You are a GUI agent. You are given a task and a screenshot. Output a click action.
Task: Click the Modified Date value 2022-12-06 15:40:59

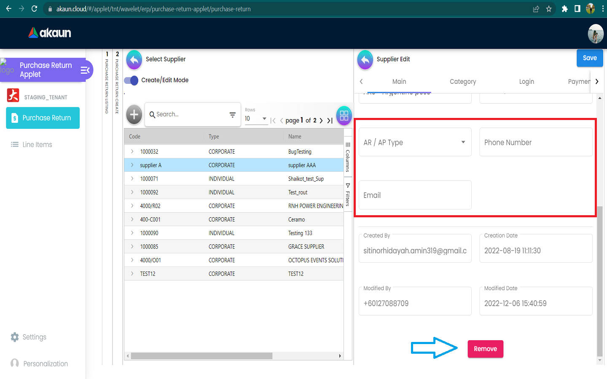pyautogui.click(x=515, y=303)
